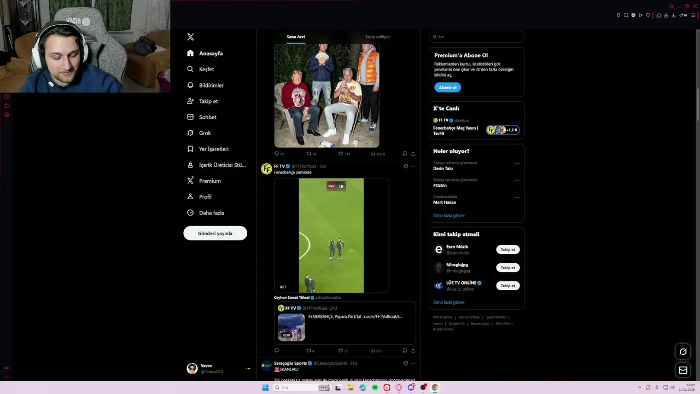Like FF TV post with 75 likes

tap(343, 351)
